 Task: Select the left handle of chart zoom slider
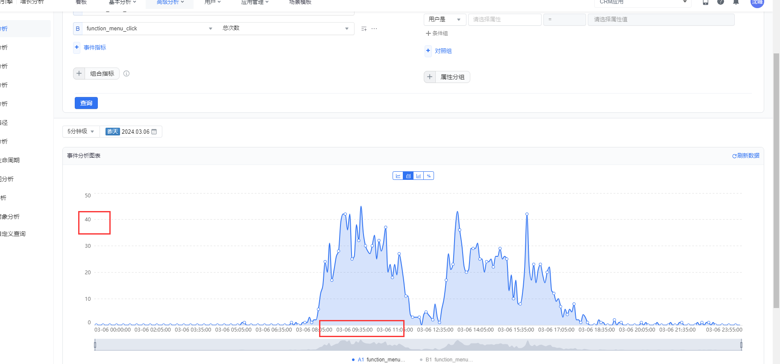tap(95, 345)
